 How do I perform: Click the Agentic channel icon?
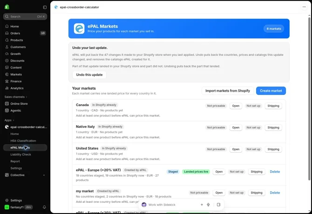pyautogui.click(x=7, y=110)
